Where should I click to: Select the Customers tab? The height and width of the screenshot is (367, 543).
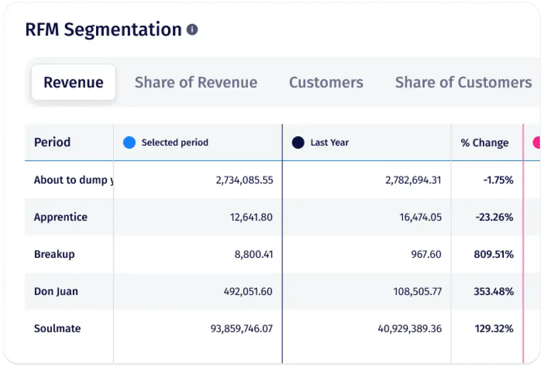(326, 82)
